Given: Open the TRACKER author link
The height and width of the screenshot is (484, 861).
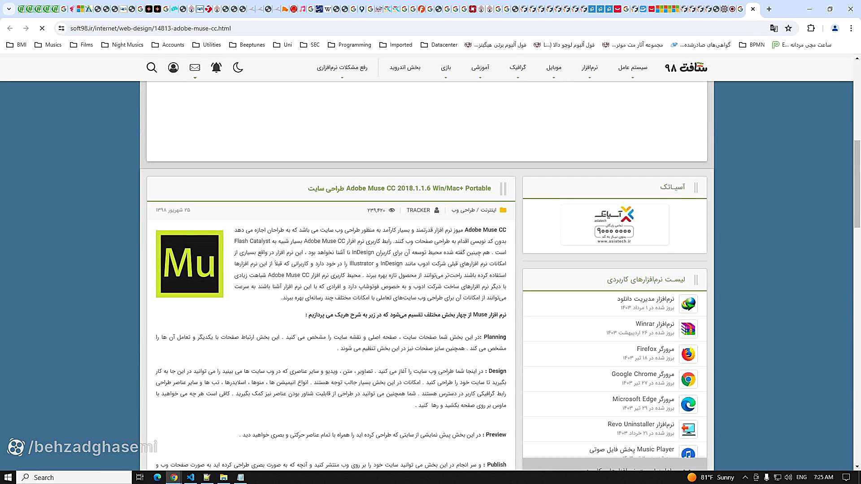Looking at the screenshot, I should pos(418,210).
